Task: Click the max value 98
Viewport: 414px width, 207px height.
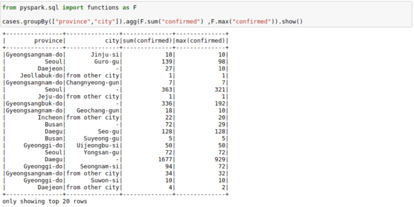Action: tap(221, 62)
